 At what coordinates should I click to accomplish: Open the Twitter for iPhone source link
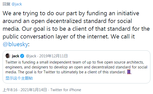(66, 90)
